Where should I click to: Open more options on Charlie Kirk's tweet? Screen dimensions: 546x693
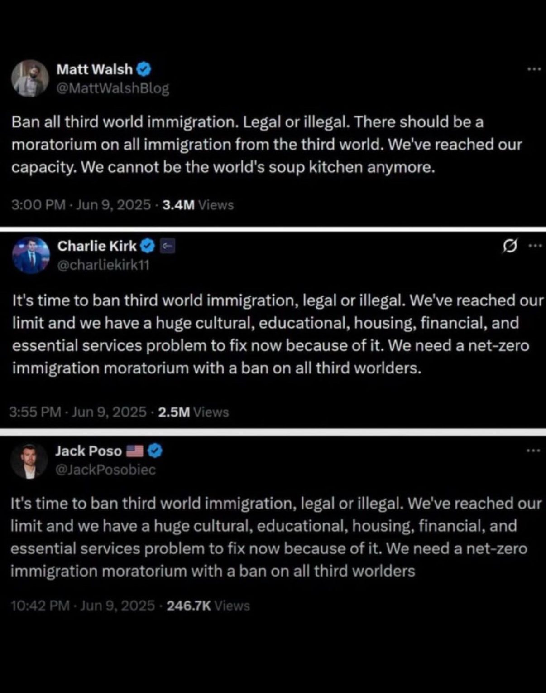[x=535, y=246]
